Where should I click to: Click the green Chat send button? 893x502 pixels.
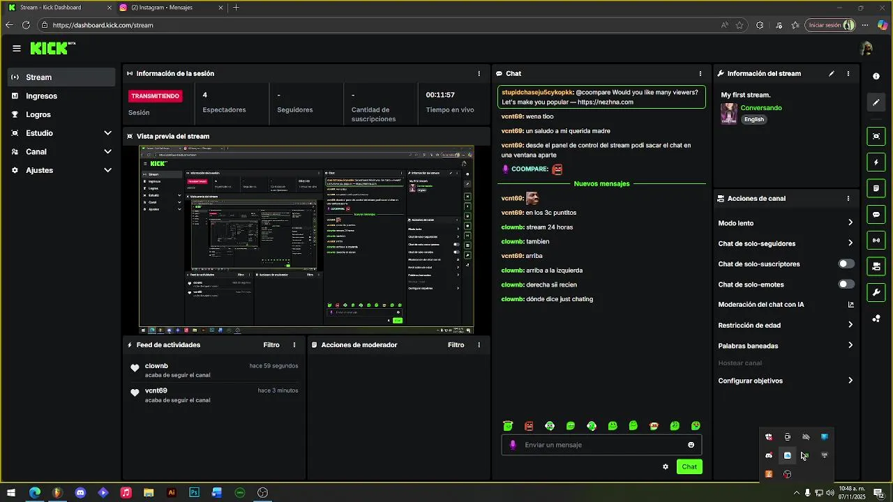(x=689, y=467)
